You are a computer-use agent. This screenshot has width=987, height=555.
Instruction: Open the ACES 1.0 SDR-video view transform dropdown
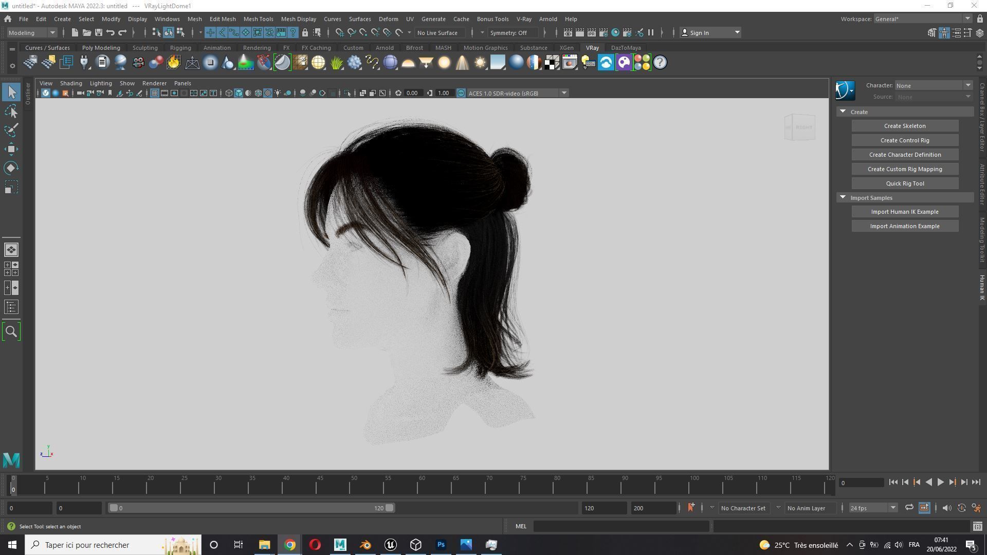coord(517,93)
